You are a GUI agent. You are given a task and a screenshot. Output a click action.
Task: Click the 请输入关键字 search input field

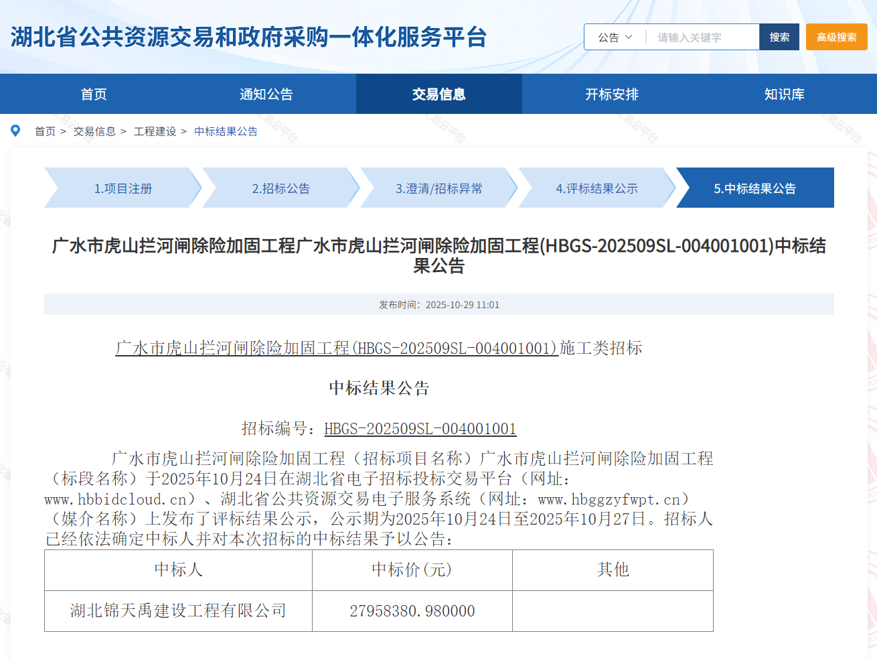click(700, 37)
